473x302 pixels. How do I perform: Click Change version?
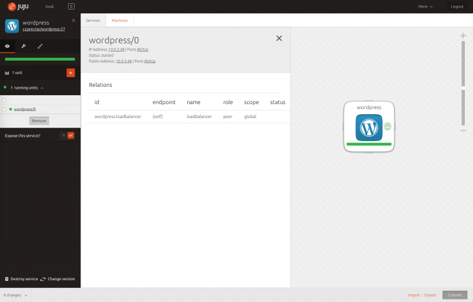[x=58, y=279]
